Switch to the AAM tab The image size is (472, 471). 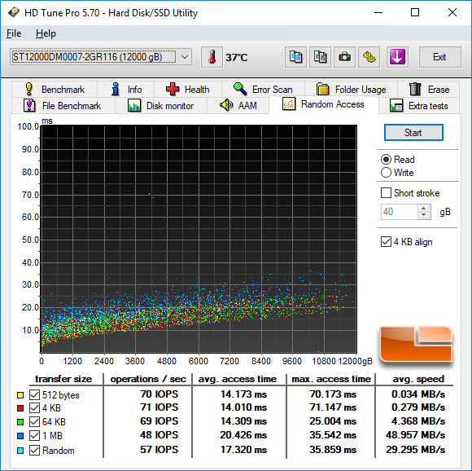pyautogui.click(x=238, y=106)
